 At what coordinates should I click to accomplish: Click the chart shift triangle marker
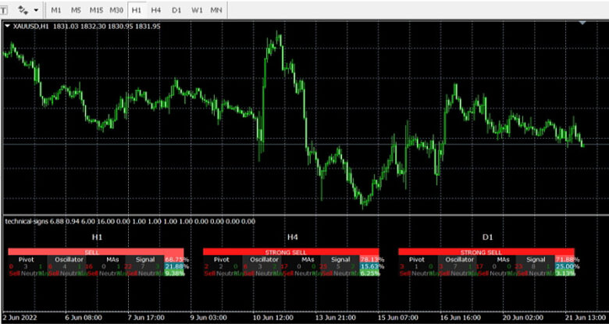pos(582,23)
